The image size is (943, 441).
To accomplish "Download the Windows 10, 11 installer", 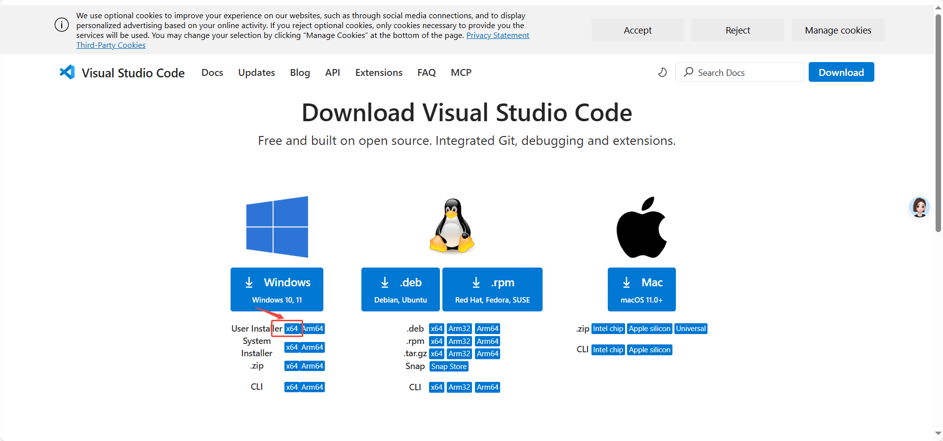I will 277,289.
